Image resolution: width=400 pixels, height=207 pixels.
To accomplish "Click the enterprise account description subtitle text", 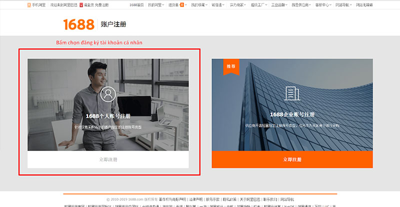I will [x=292, y=125].
